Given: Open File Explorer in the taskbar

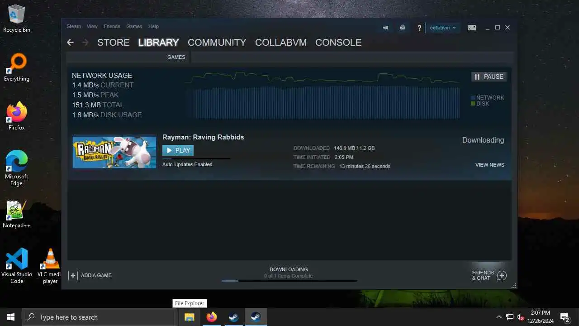Looking at the screenshot, I should click(x=190, y=317).
